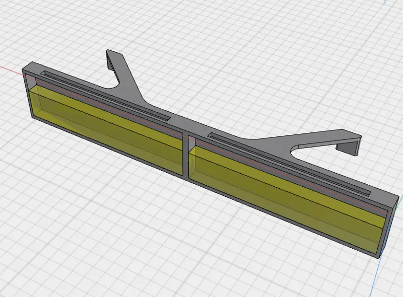Select the long slot above left panel
Viewport: 403px width, 297px height.
[105, 96]
